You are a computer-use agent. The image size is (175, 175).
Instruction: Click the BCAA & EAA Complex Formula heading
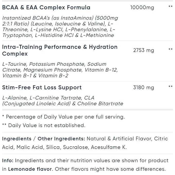pos(46,7)
